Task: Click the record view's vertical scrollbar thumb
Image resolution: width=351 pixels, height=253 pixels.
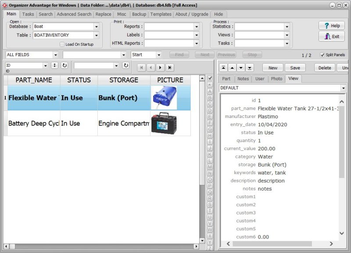Action: [x=342, y=141]
